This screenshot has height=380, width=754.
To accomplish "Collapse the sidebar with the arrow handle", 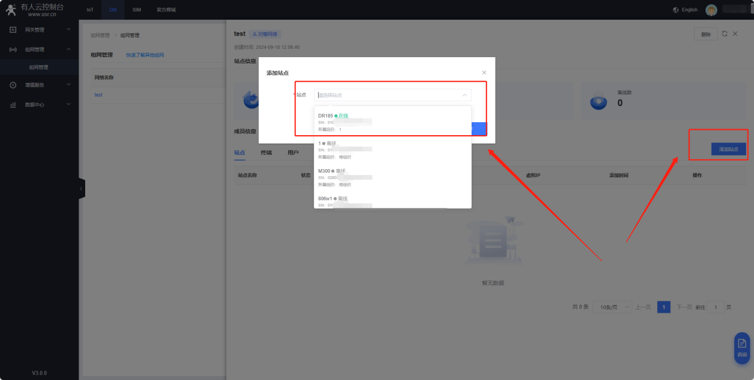I will 81,189.
